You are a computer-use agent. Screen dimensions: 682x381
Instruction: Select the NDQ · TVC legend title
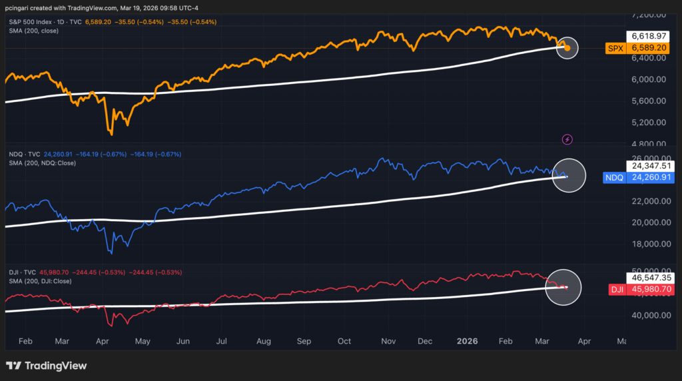click(25, 155)
